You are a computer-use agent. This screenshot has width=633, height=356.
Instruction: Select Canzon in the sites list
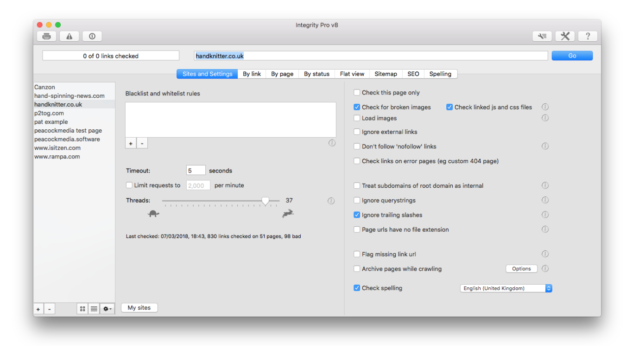tap(74, 87)
